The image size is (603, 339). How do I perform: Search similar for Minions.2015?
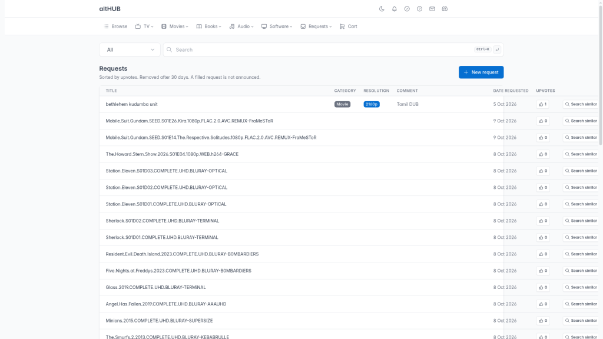pyautogui.click(x=581, y=321)
